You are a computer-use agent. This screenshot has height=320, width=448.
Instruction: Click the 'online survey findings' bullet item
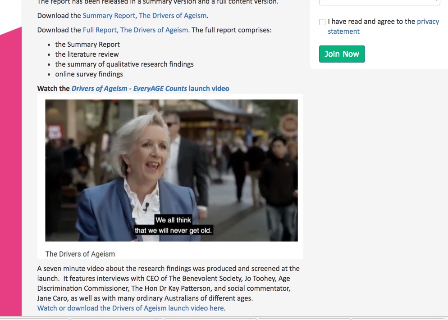click(89, 74)
